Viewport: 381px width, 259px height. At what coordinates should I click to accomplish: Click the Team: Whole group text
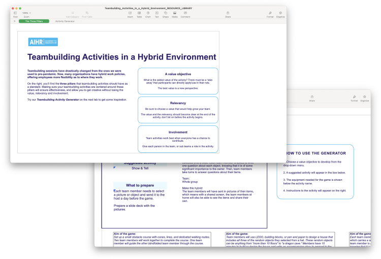click(190, 180)
